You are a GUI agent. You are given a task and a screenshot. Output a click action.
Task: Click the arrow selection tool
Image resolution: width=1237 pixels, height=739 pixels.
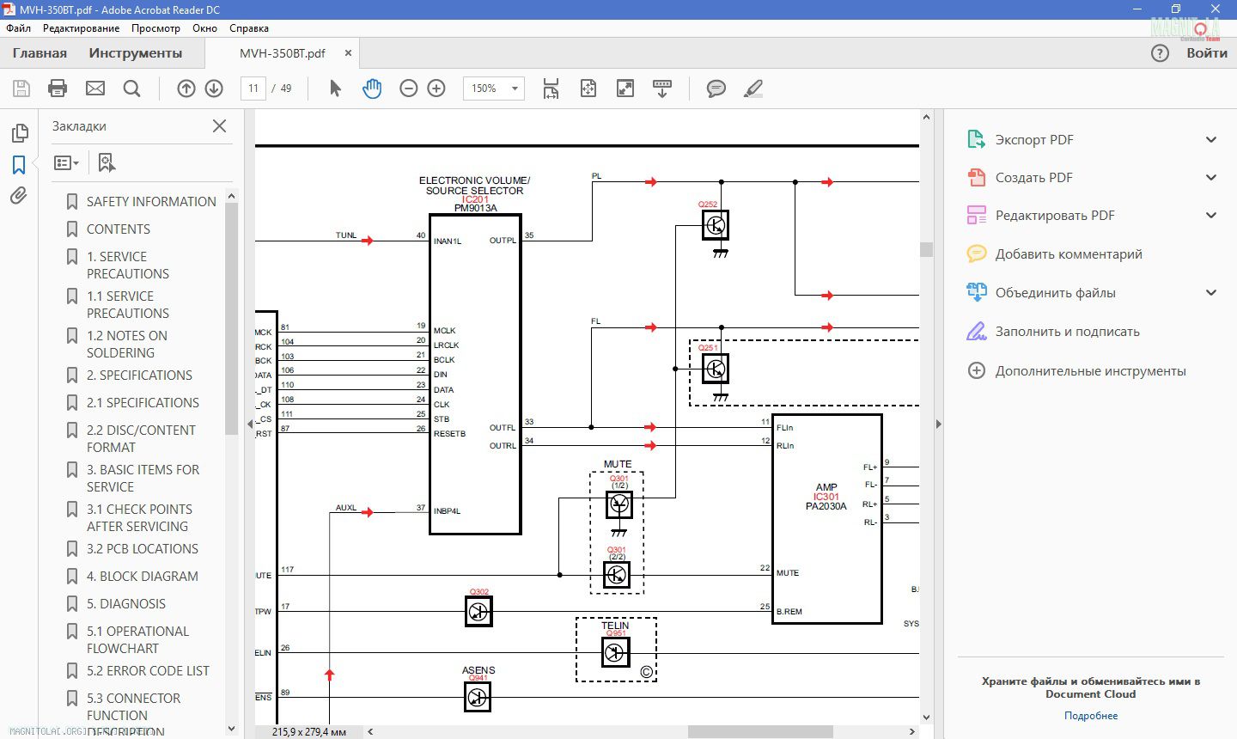tap(335, 89)
